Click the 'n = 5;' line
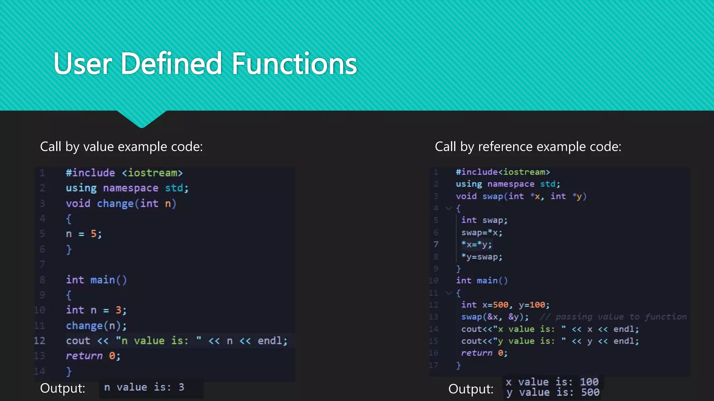The width and height of the screenshot is (714, 401). pos(84,234)
